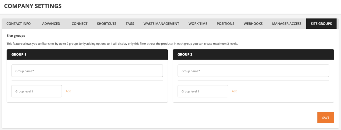
Task: Click the active Site Groups tab
Action: click(x=321, y=24)
